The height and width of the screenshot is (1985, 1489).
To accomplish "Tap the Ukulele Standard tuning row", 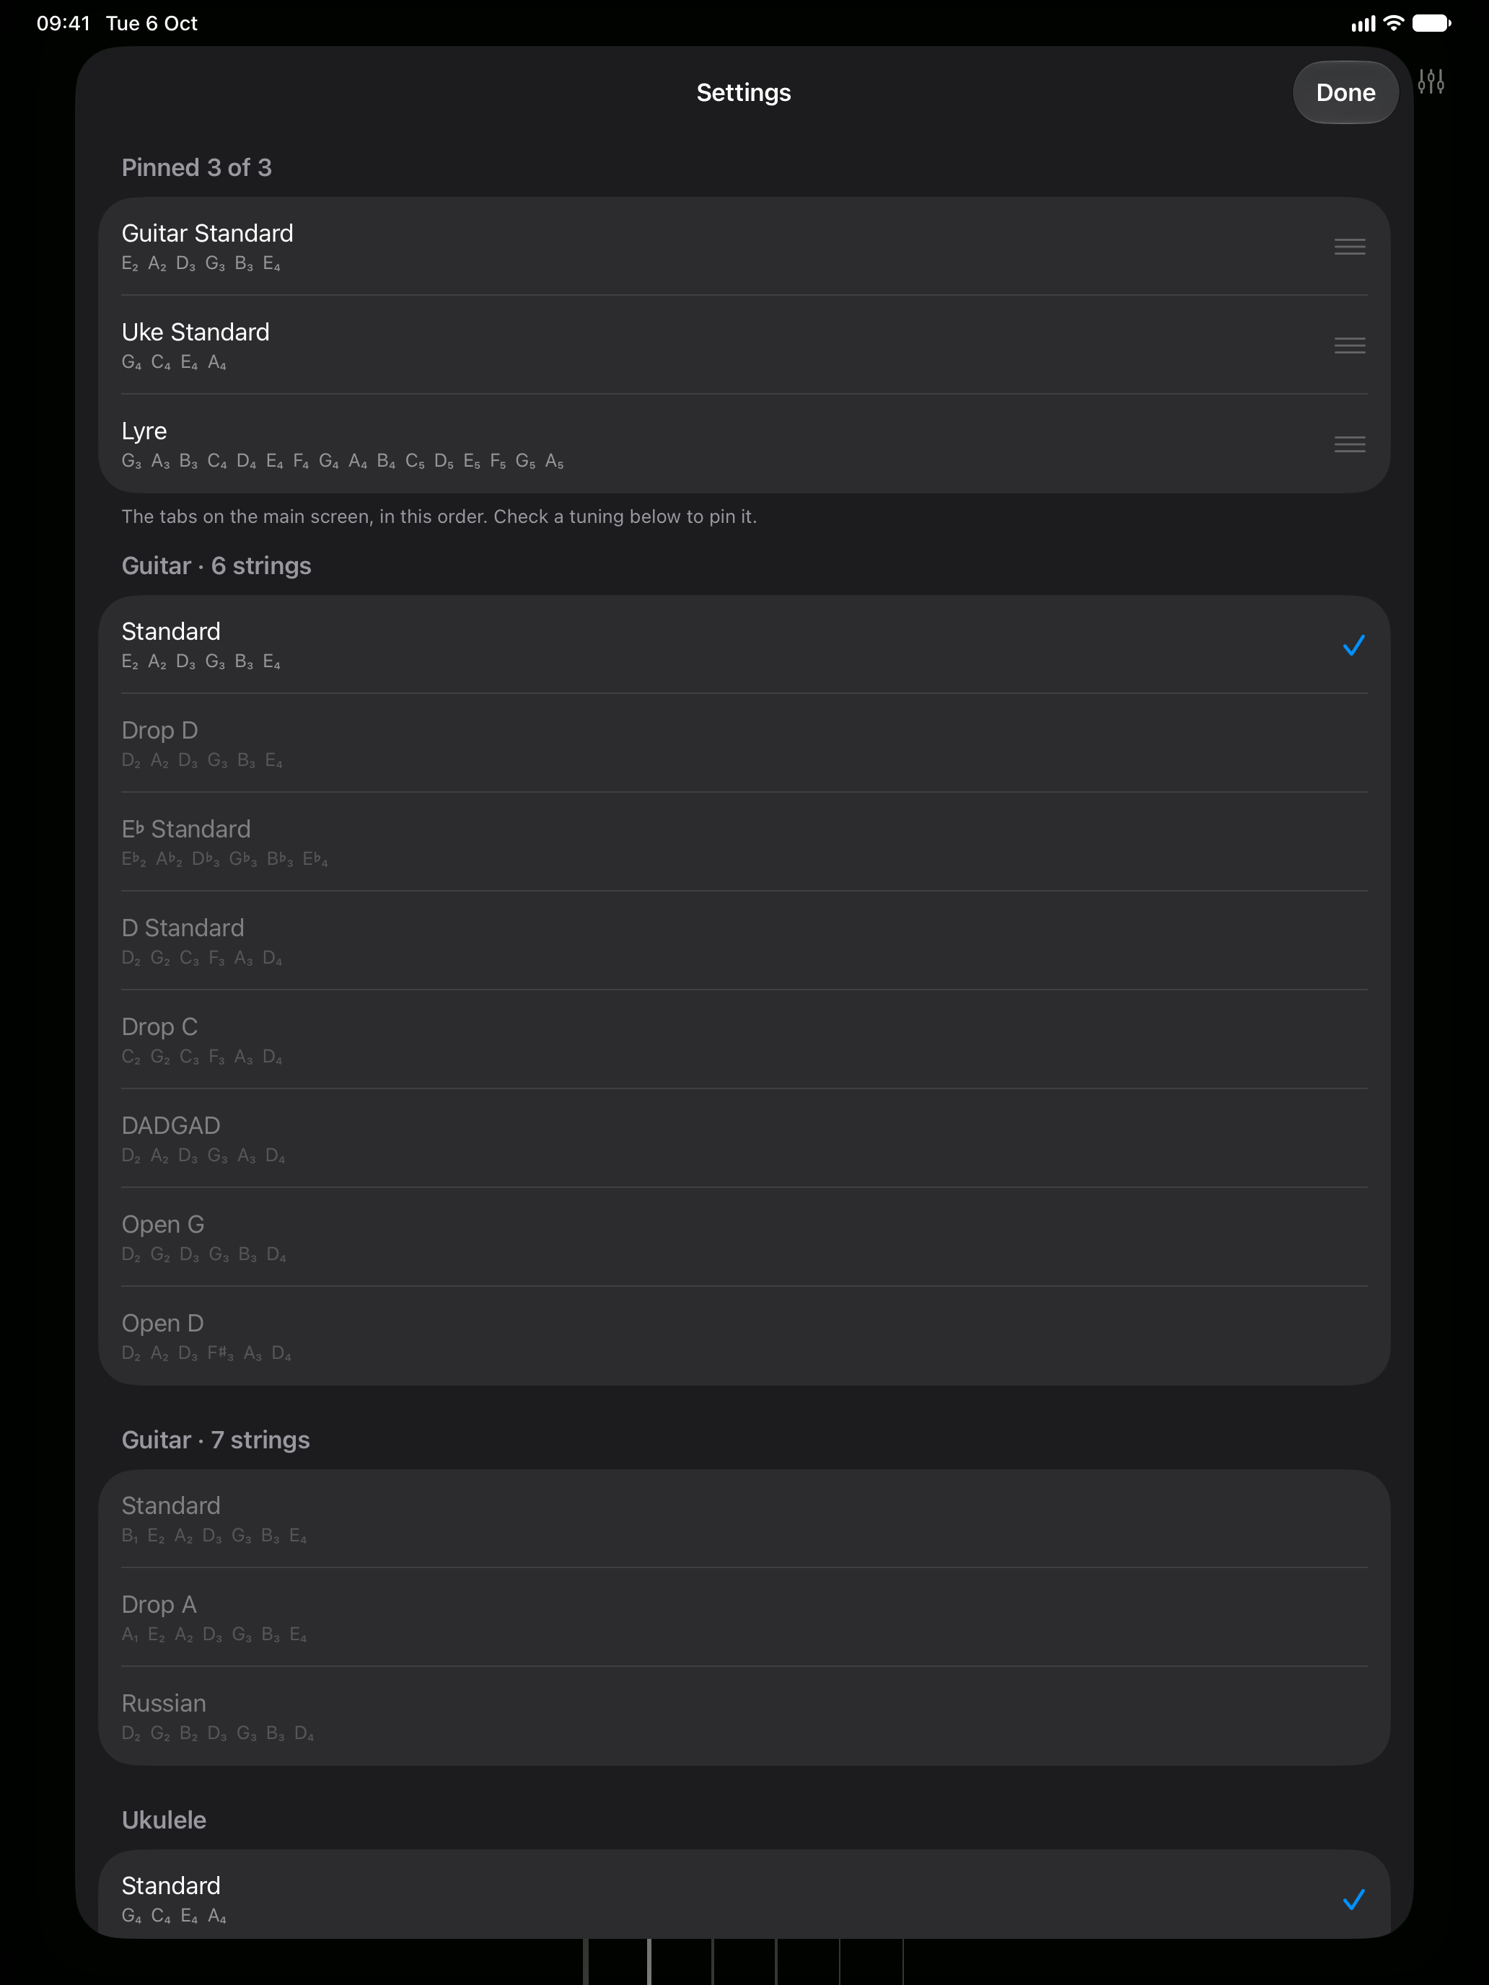I will click(744, 1893).
